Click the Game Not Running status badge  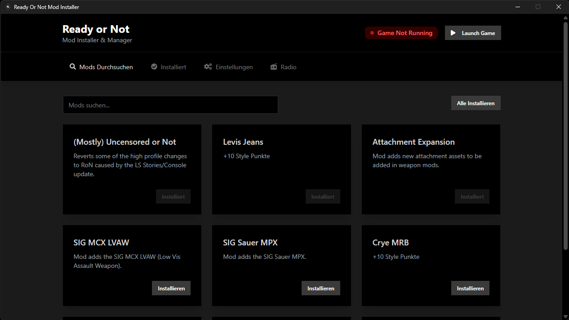[x=401, y=33]
